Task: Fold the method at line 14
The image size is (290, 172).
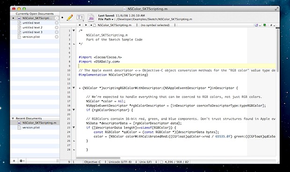Action: tap(73, 88)
